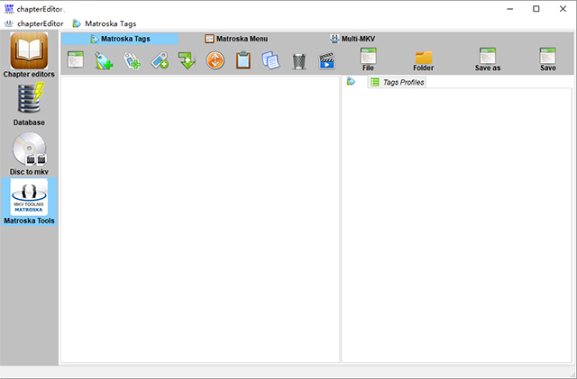
Task: Click the colored tag with green plus icon
Action: 104,60
